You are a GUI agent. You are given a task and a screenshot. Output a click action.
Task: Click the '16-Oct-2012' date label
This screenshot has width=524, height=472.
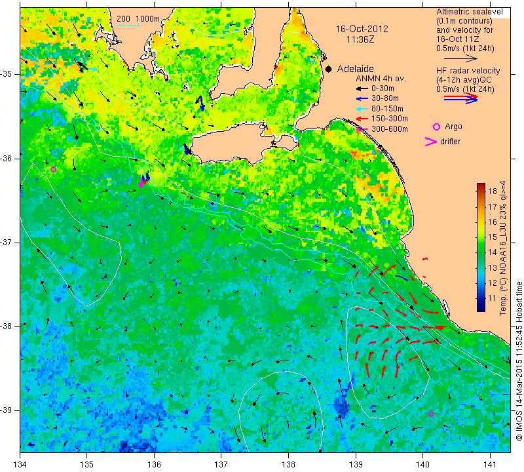click(362, 29)
